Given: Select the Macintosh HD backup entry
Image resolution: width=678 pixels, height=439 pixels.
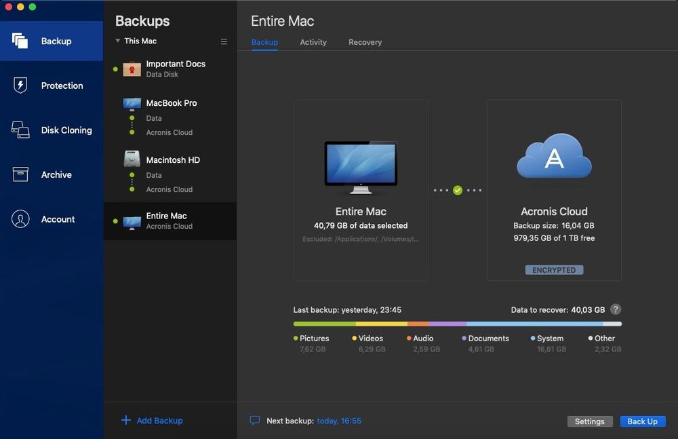Looking at the screenshot, I should [172, 160].
